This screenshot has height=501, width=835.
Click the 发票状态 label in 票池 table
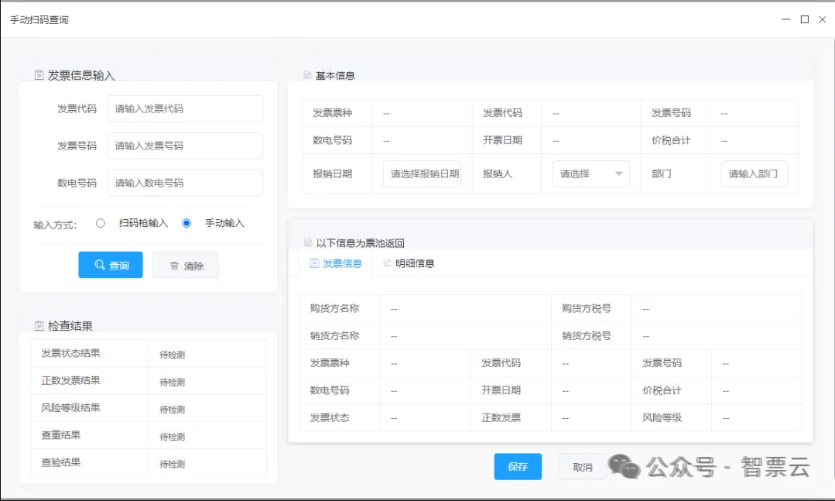click(330, 417)
